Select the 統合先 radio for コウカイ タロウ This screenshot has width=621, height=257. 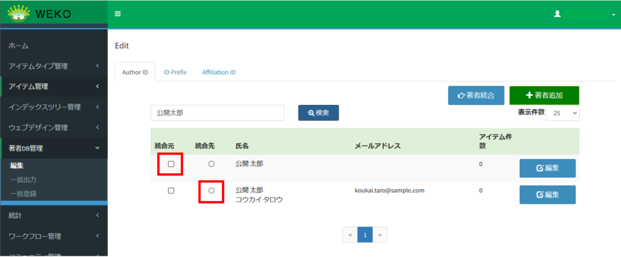211,190
